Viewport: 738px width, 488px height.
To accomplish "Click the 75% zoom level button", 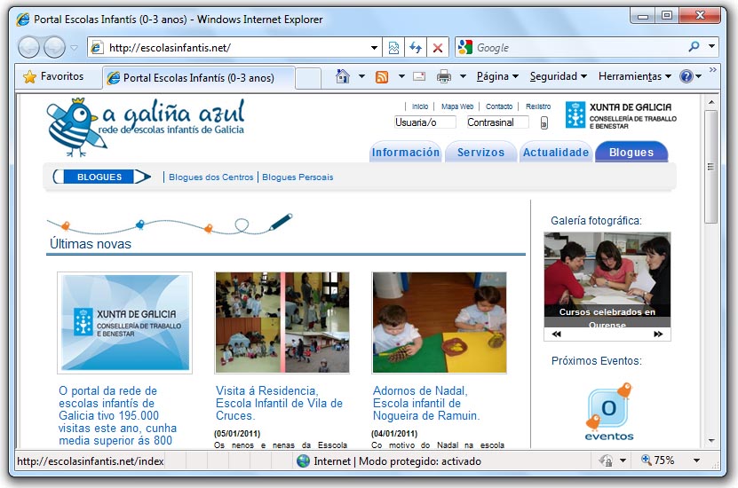I will [658, 460].
